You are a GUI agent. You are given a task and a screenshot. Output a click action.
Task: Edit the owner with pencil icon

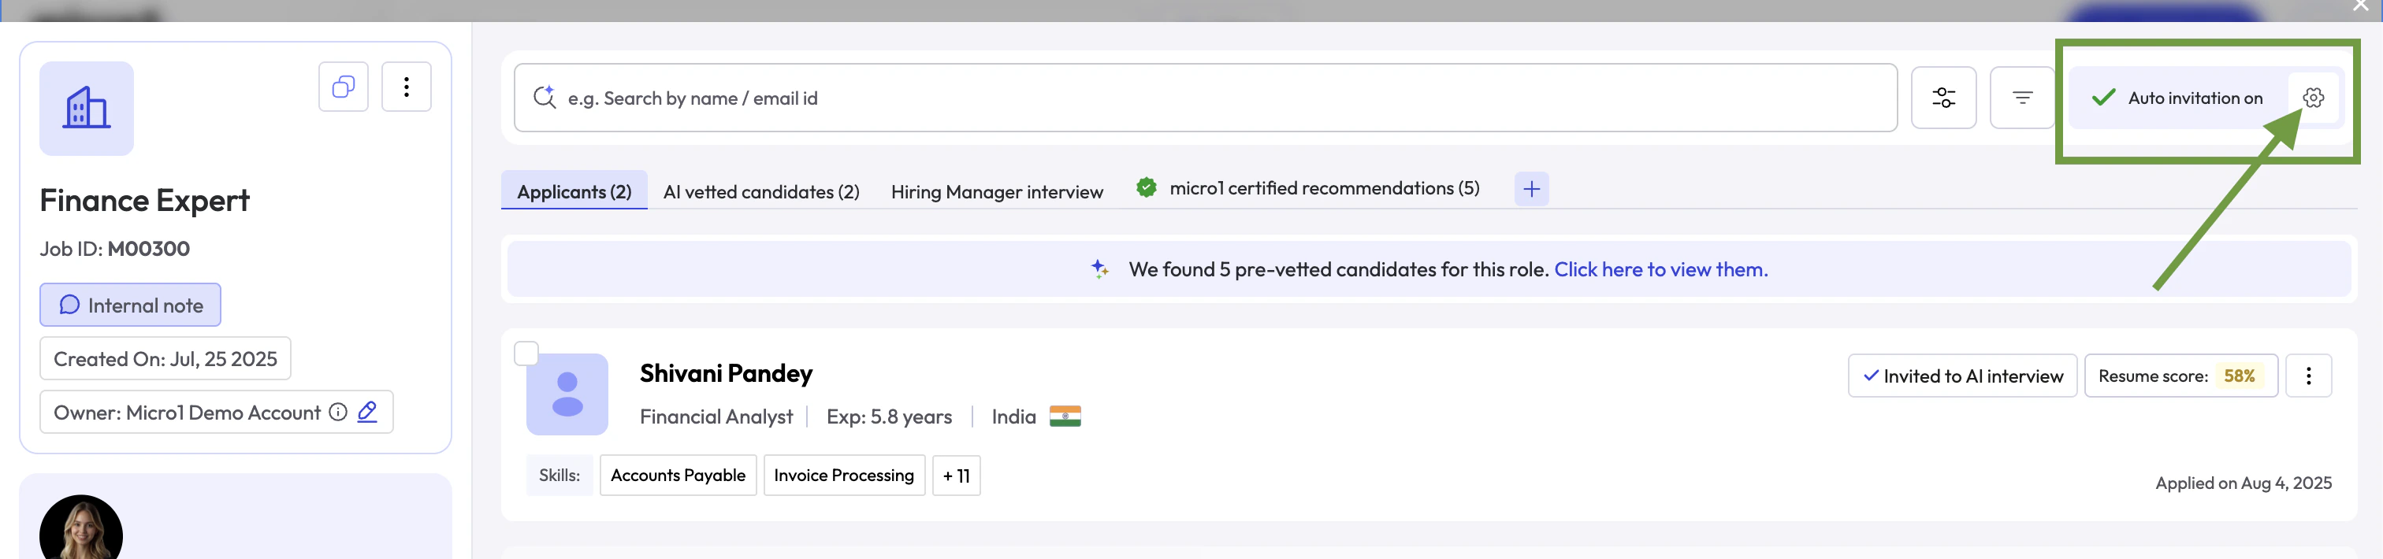pyautogui.click(x=367, y=412)
